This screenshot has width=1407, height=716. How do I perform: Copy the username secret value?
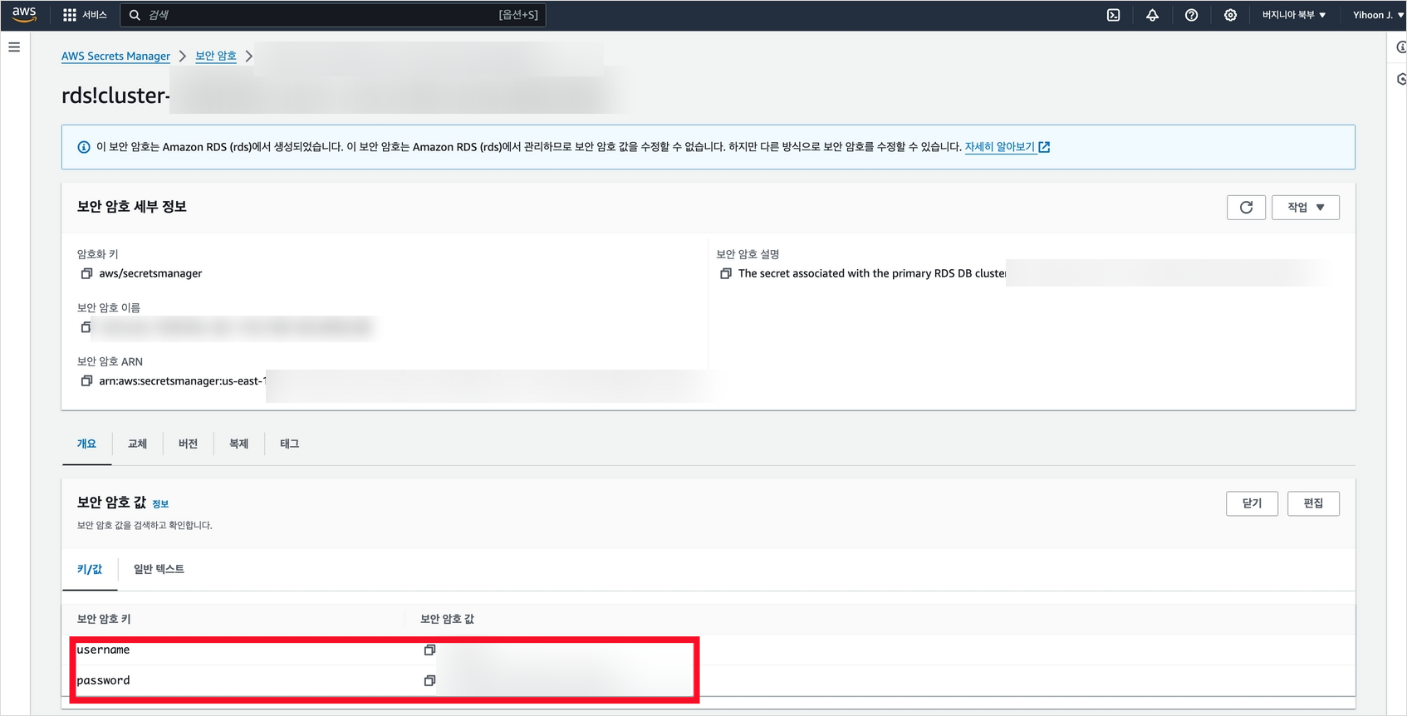pyautogui.click(x=429, y=650)
